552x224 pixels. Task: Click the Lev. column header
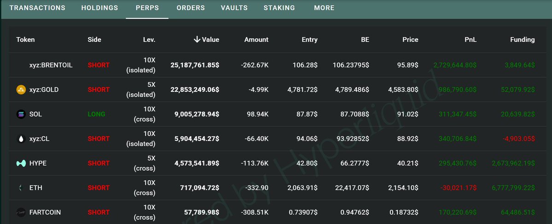[149, 39]
